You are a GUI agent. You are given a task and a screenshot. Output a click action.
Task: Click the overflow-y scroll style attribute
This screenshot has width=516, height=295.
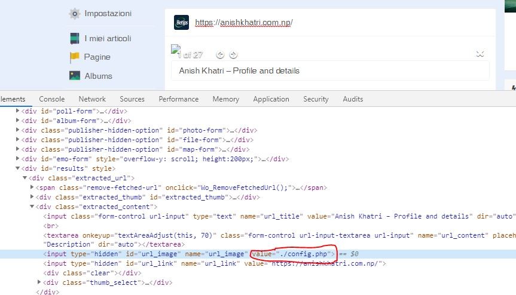pos(177,159)
